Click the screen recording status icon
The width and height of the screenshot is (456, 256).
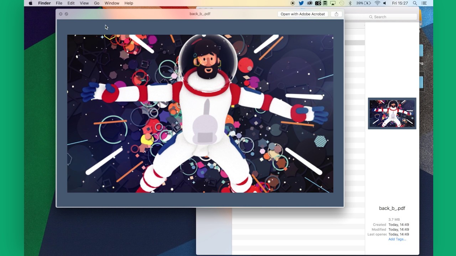click(x=293, y=3)
